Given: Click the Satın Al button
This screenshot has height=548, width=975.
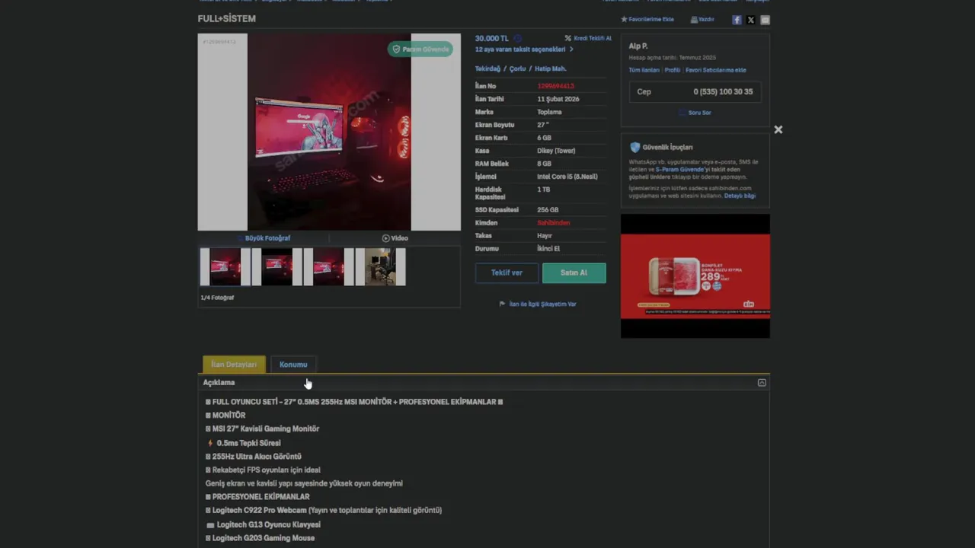Looking at the screenshot, I should pos(574,272).
